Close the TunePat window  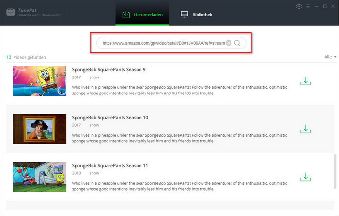333,6
